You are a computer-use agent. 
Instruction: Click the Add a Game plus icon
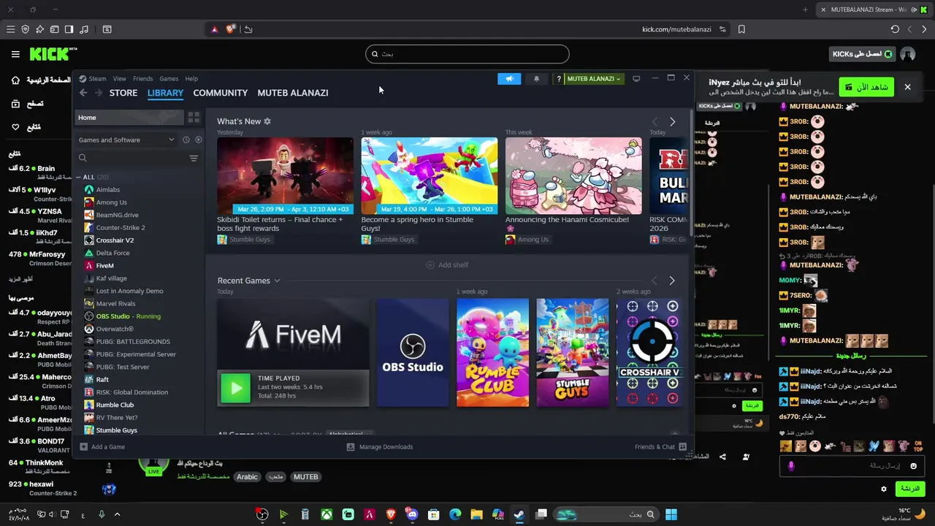click(83, 446)
